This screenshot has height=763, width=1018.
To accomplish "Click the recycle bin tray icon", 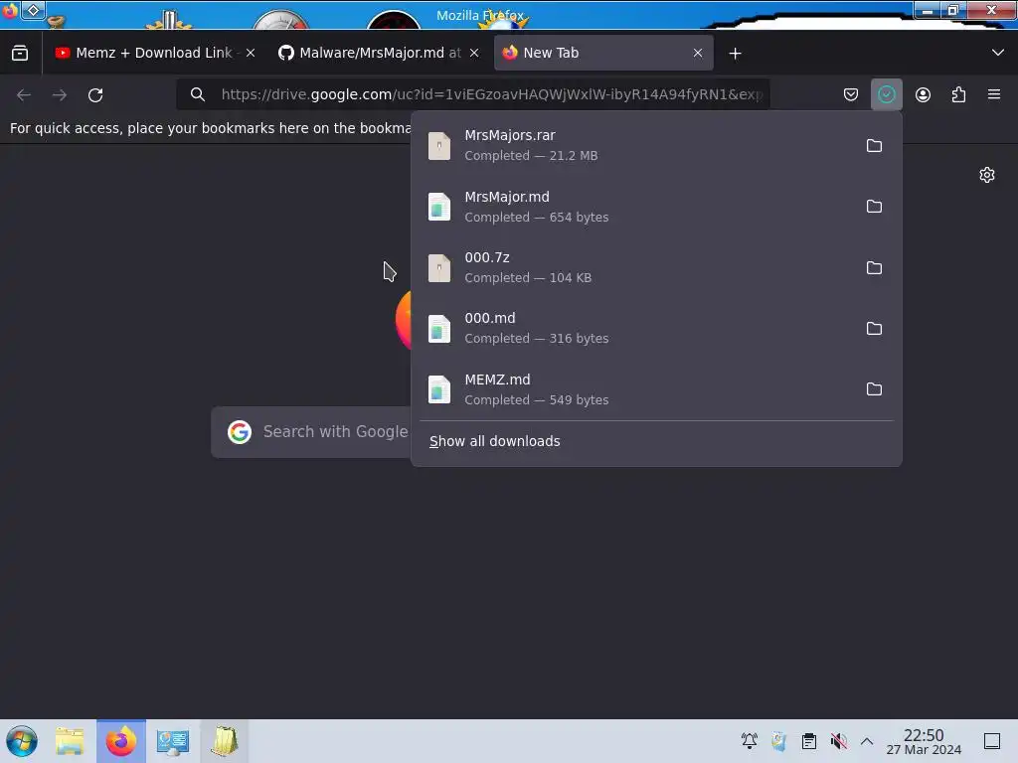I will point(779,741).
